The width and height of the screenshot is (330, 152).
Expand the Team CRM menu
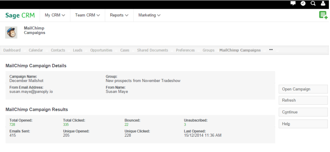pos(87,15)
